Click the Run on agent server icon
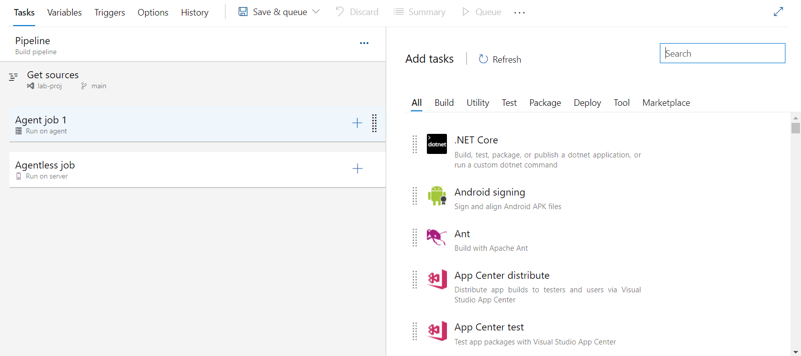This screenshot has width=801, height=356. click(x=19, y=131)
